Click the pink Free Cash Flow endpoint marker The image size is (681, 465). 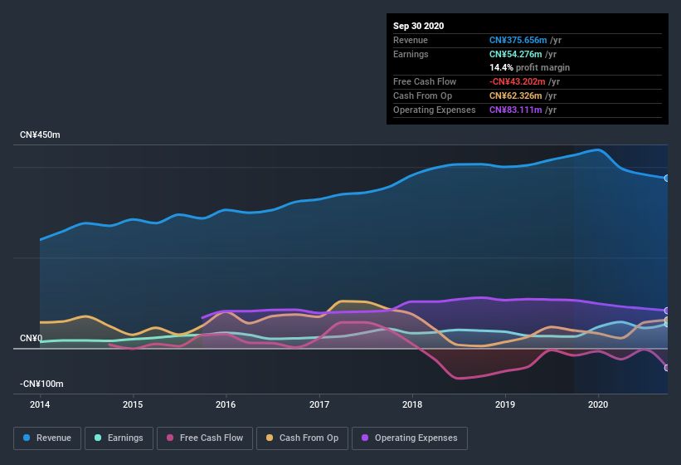(x=667, y=368)
